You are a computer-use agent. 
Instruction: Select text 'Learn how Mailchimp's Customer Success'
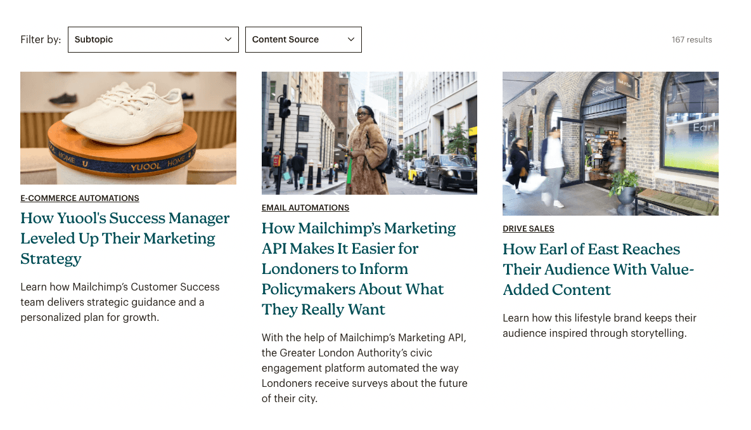pos(120,287)
